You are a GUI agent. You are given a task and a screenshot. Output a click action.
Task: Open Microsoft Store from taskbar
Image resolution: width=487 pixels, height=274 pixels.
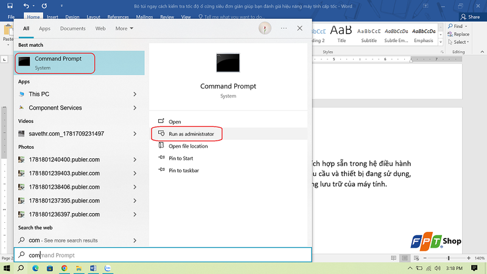50,268
